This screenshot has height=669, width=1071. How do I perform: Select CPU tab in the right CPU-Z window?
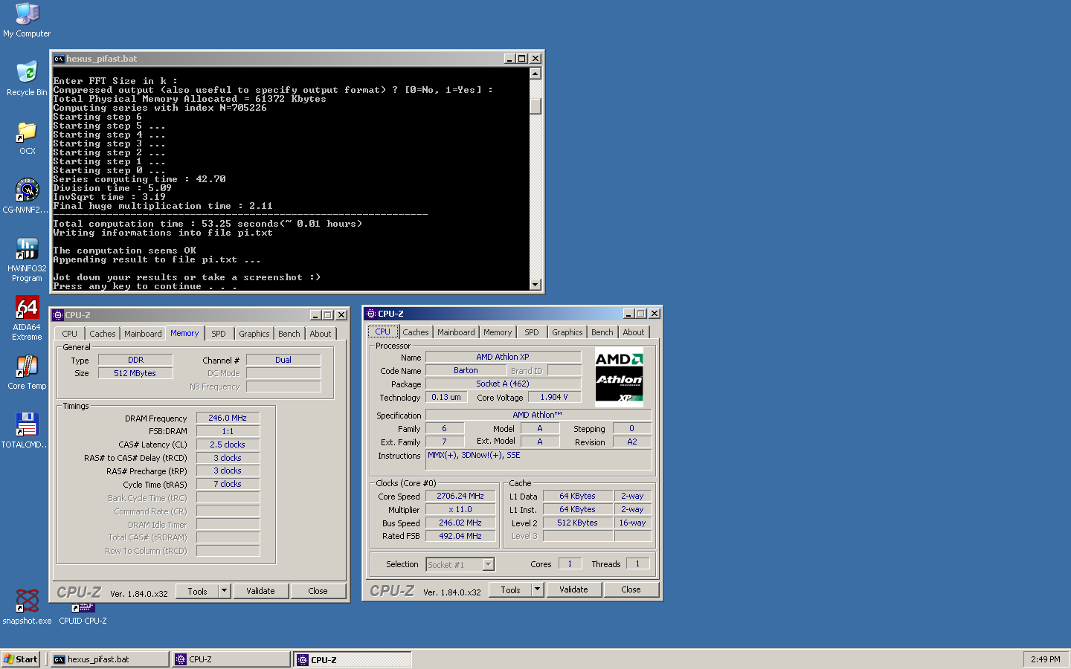383,332
